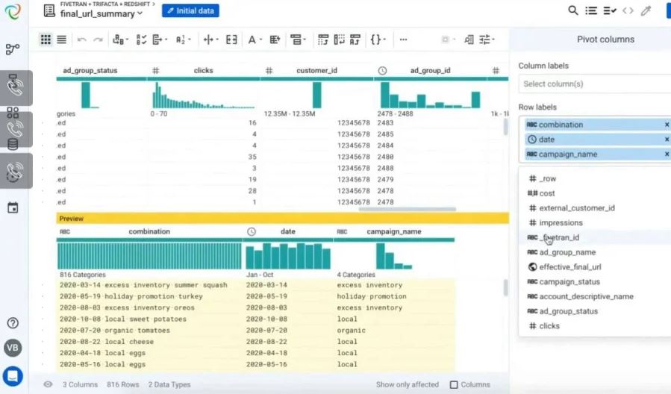
Task: Go to Trifacta home logo
Action: pyautogui.click(x=13, y=11)
